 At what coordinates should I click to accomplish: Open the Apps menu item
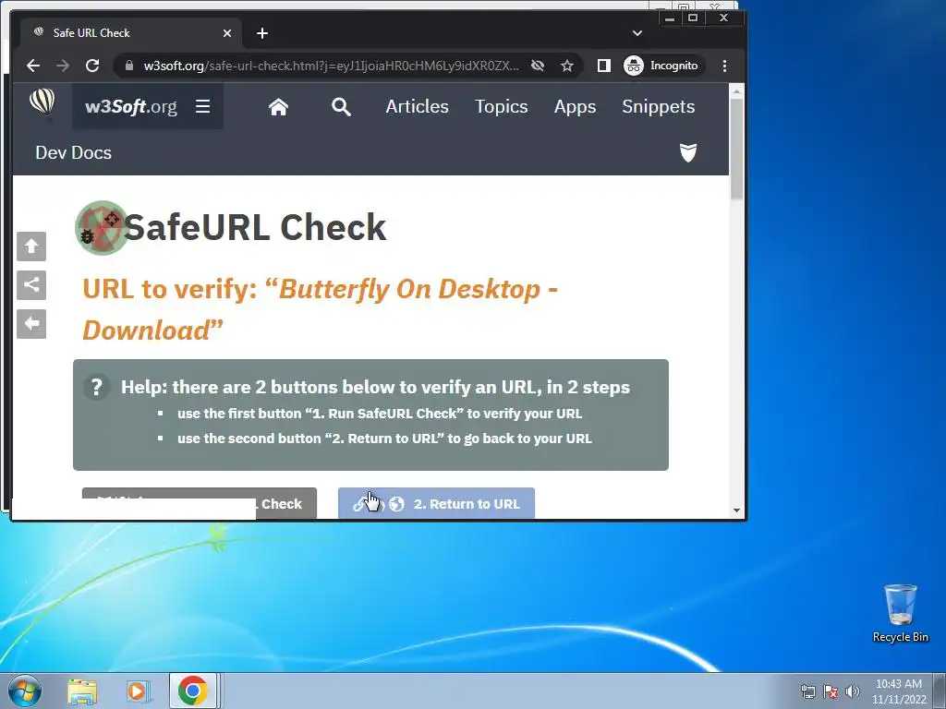pyautogui.click(x=575, y=107)
